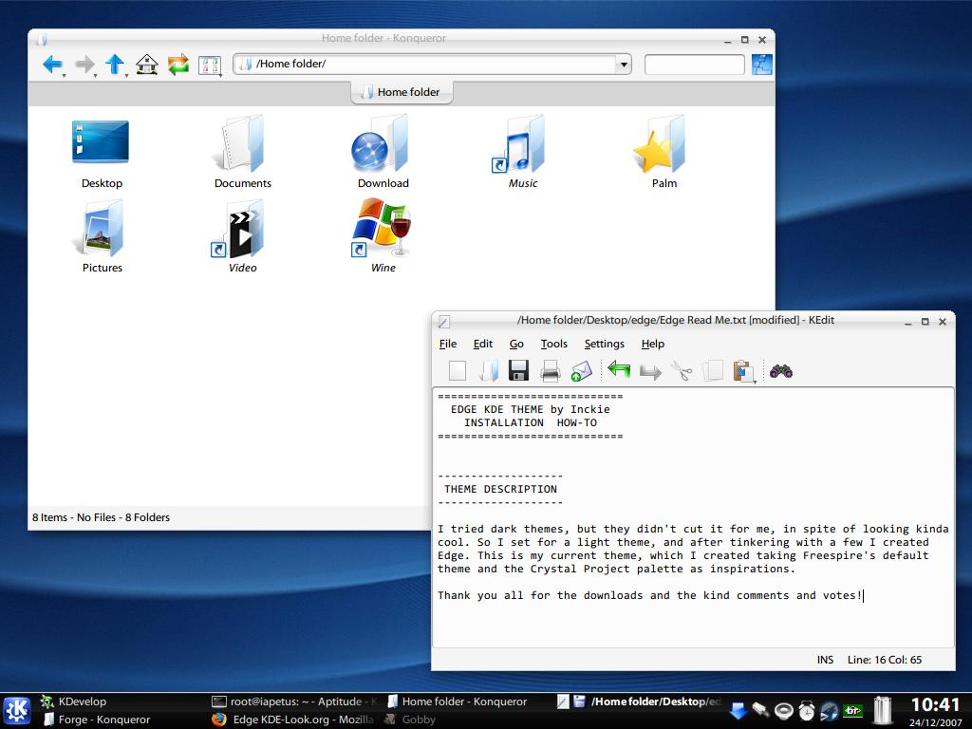Click the KEdit text editing area
This screenshot has height=729, width=972.
click(x=693, y=517)
